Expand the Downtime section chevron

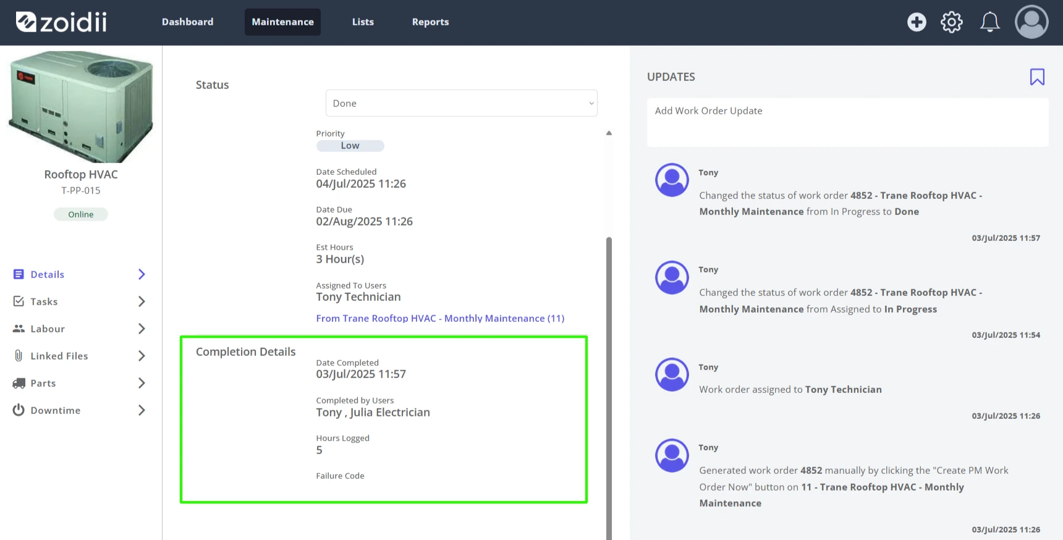(x=142, y=410)
